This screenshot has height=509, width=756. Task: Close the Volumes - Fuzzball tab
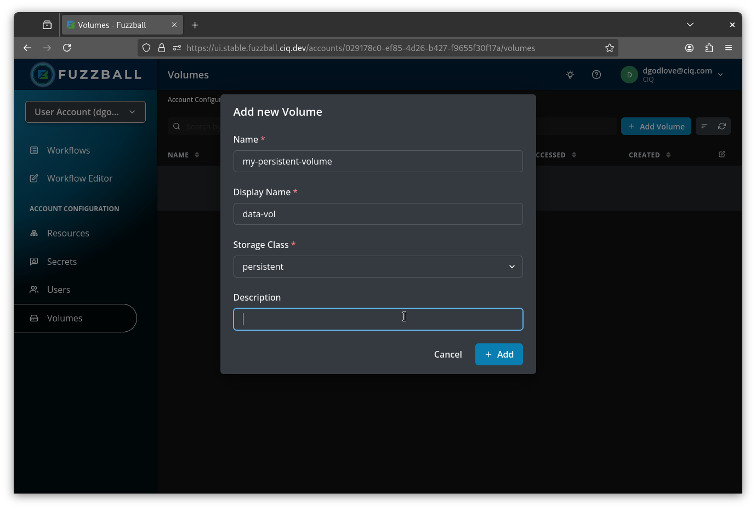click(x=174, y=25)
